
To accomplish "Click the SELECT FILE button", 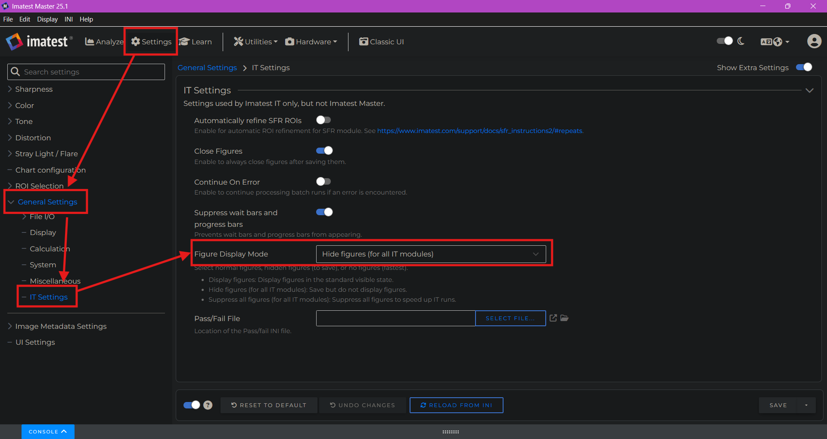I will point(510,318).
